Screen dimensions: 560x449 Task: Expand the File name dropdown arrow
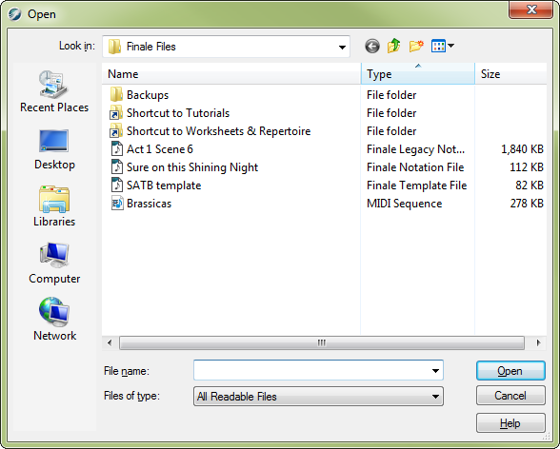point(435,371)
